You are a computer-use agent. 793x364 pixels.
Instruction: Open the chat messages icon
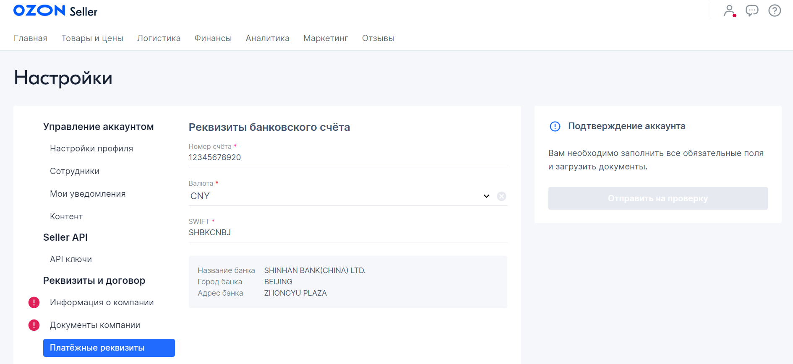coord(752,10)
